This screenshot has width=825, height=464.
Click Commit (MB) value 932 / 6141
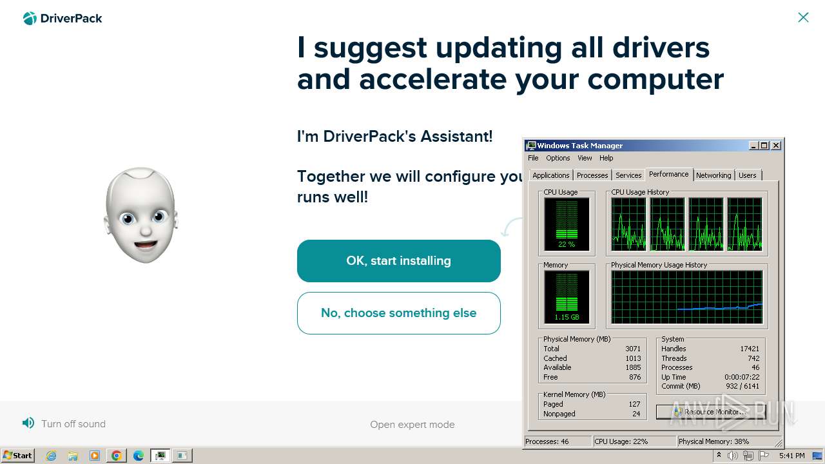pos(742,386)
